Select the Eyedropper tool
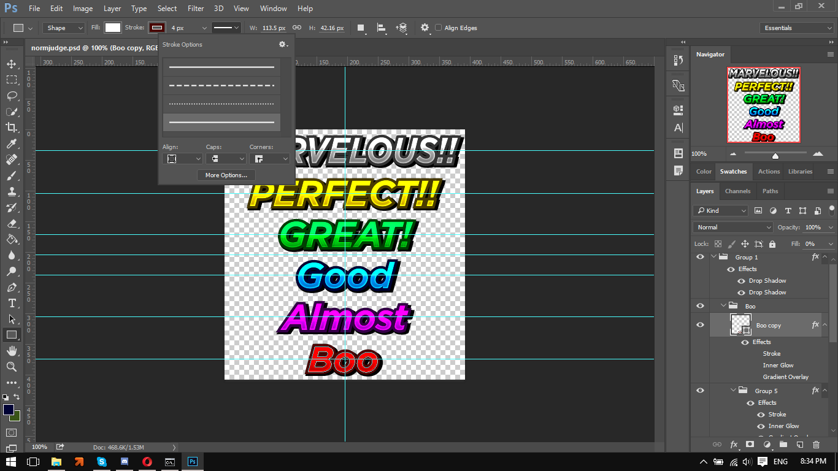Viewport: 838px width, 471px height. 12,144
